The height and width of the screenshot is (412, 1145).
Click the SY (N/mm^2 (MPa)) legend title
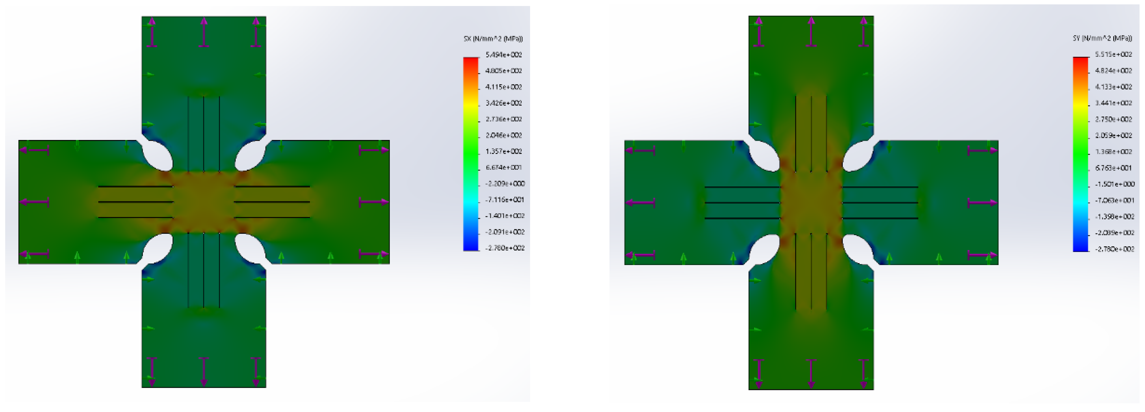[x=1102, y=38]
